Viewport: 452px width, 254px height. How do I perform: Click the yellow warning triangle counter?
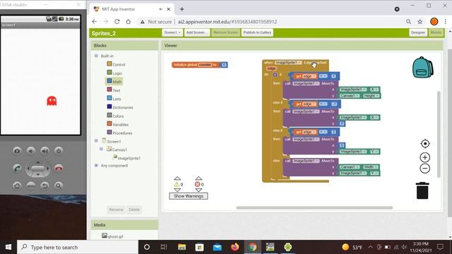click(177, 184)
